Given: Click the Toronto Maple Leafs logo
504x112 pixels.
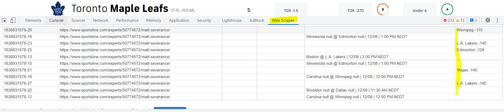Looking at the screenshot, I should click(x=58, y=8).
